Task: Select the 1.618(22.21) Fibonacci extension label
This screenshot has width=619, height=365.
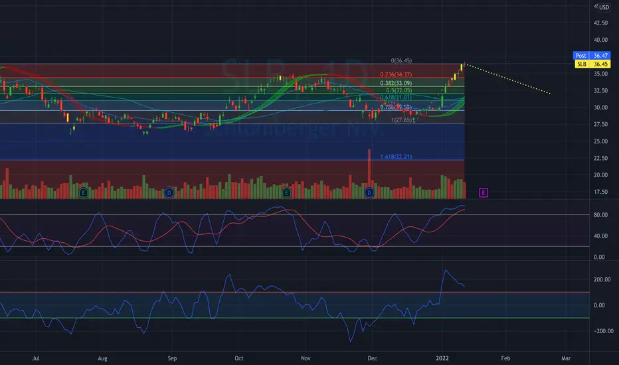Action: pos(396,157)
